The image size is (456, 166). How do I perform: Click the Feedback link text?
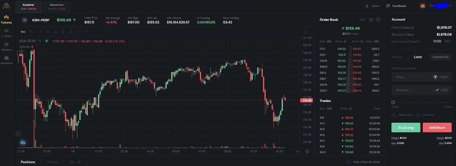click(x=399, y=6)
